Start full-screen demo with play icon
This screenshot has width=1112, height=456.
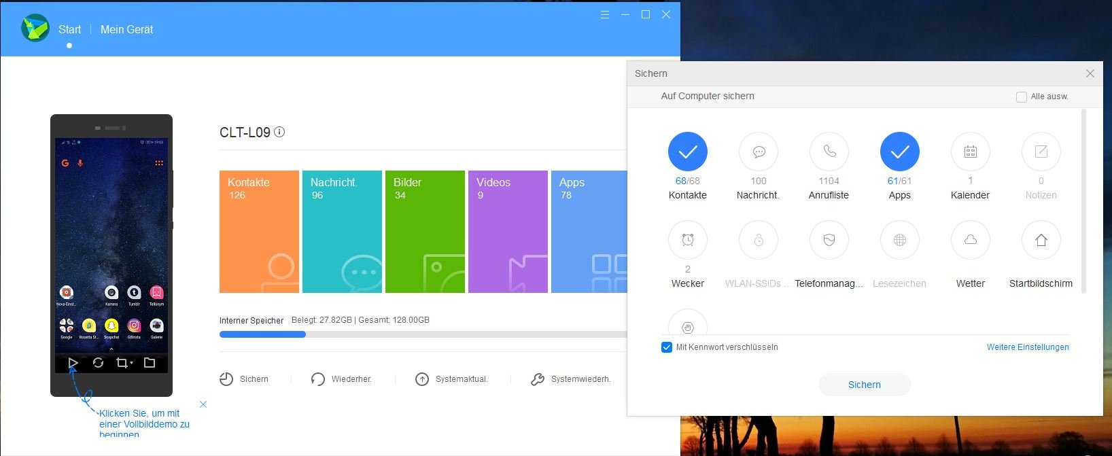[x=73, y=363]
